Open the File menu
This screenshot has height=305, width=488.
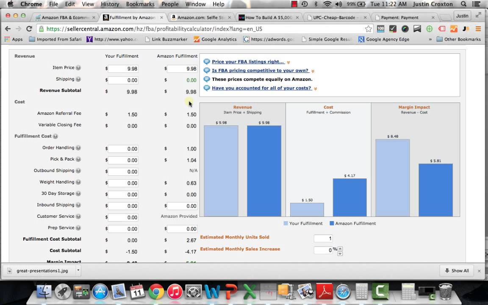(53, 4)
